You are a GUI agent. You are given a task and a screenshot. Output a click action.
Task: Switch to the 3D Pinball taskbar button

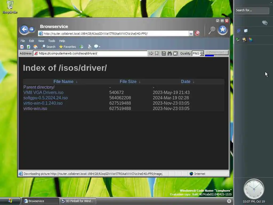coord(78,201)
